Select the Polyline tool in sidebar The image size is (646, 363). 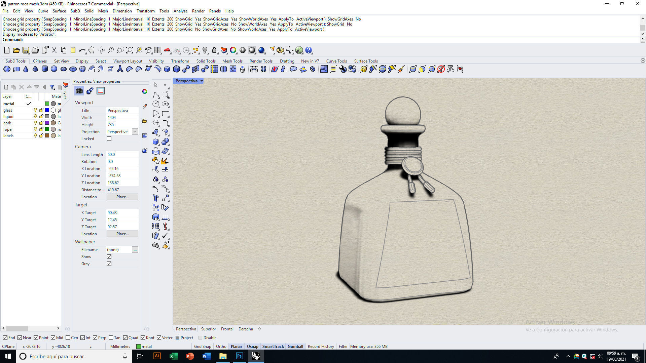(x=155, y=94)
